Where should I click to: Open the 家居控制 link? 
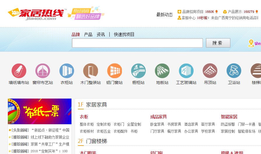pyautogui.click(x=228, y=131)
